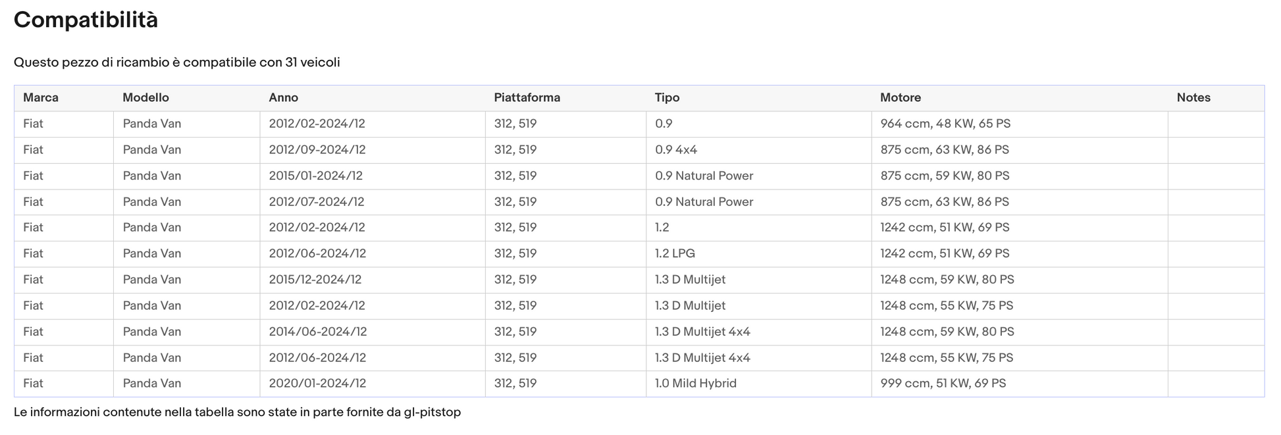The width and height of the screenshot is (1281, 435).
Task: Click the Tipo column header
Action: coord(667,97)
